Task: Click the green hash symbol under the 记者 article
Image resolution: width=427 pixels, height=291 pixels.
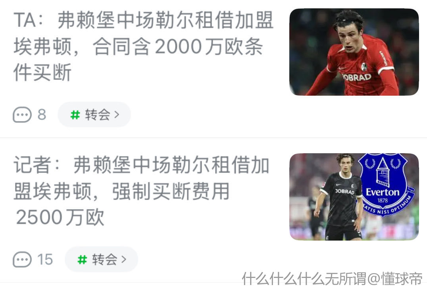Action: [x=82, y=260]
